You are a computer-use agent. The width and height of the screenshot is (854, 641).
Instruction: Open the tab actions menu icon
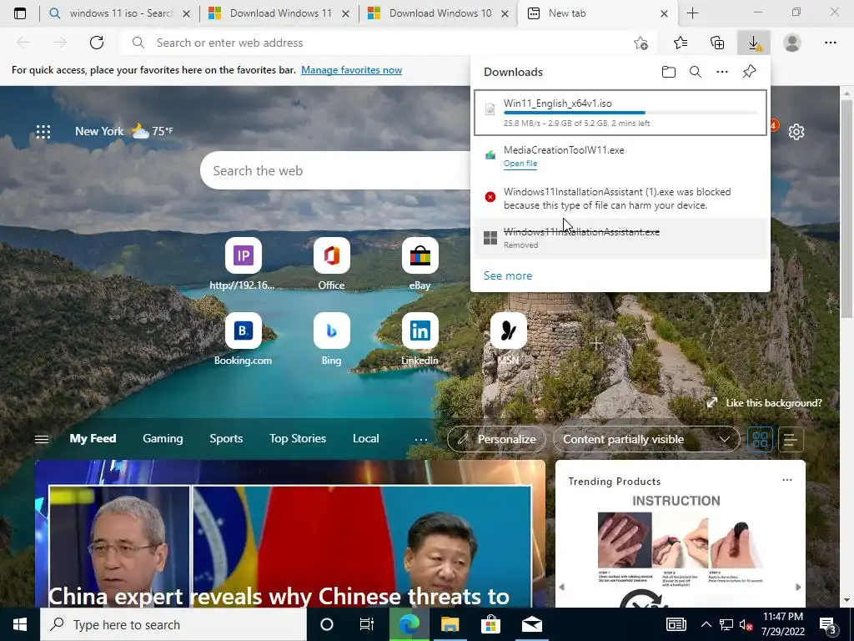tap(20, 13)
